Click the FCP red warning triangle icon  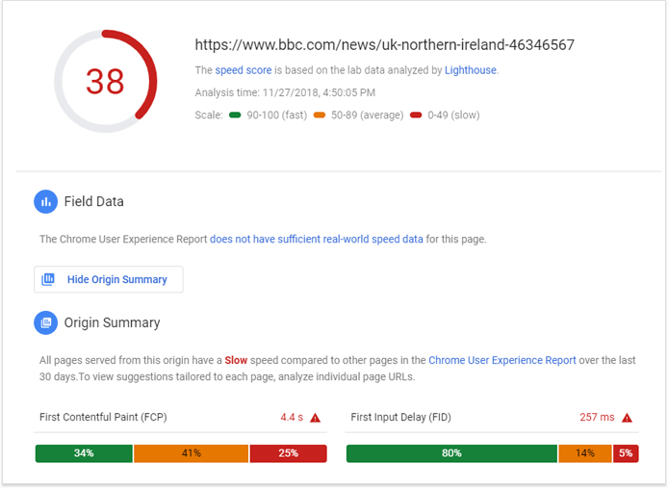click(316, 418)
